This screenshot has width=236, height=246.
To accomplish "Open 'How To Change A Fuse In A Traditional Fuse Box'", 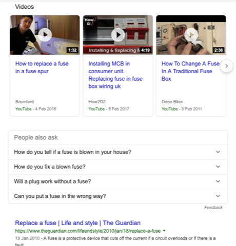I will 190,71.
